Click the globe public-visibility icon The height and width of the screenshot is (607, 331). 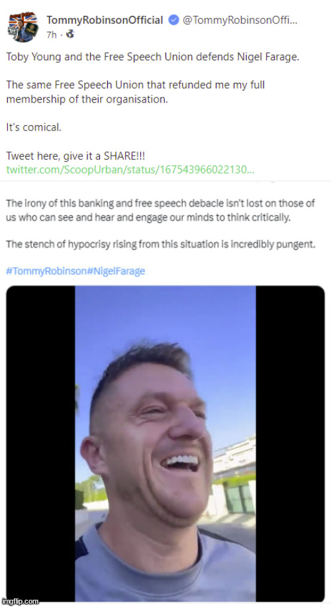pos(70,34)
